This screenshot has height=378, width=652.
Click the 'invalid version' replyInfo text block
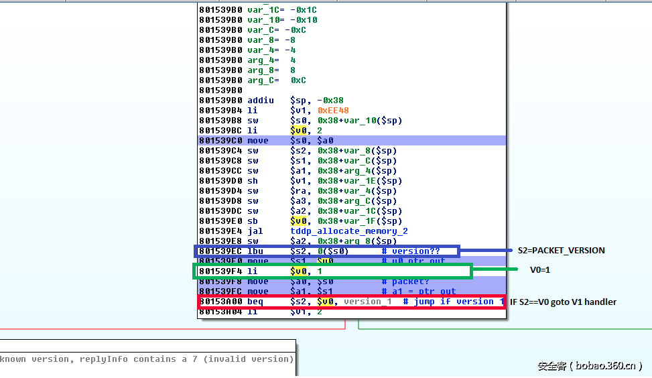[x=147, y=359]
